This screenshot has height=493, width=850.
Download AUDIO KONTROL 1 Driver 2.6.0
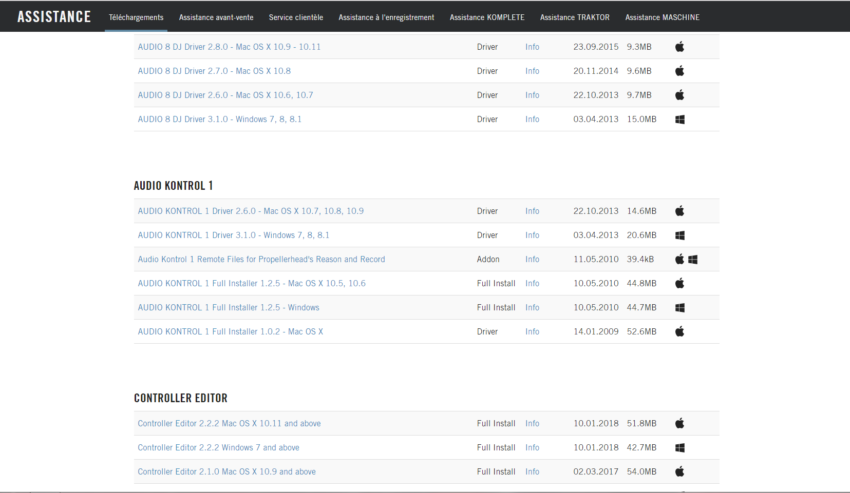coord(251,211)
